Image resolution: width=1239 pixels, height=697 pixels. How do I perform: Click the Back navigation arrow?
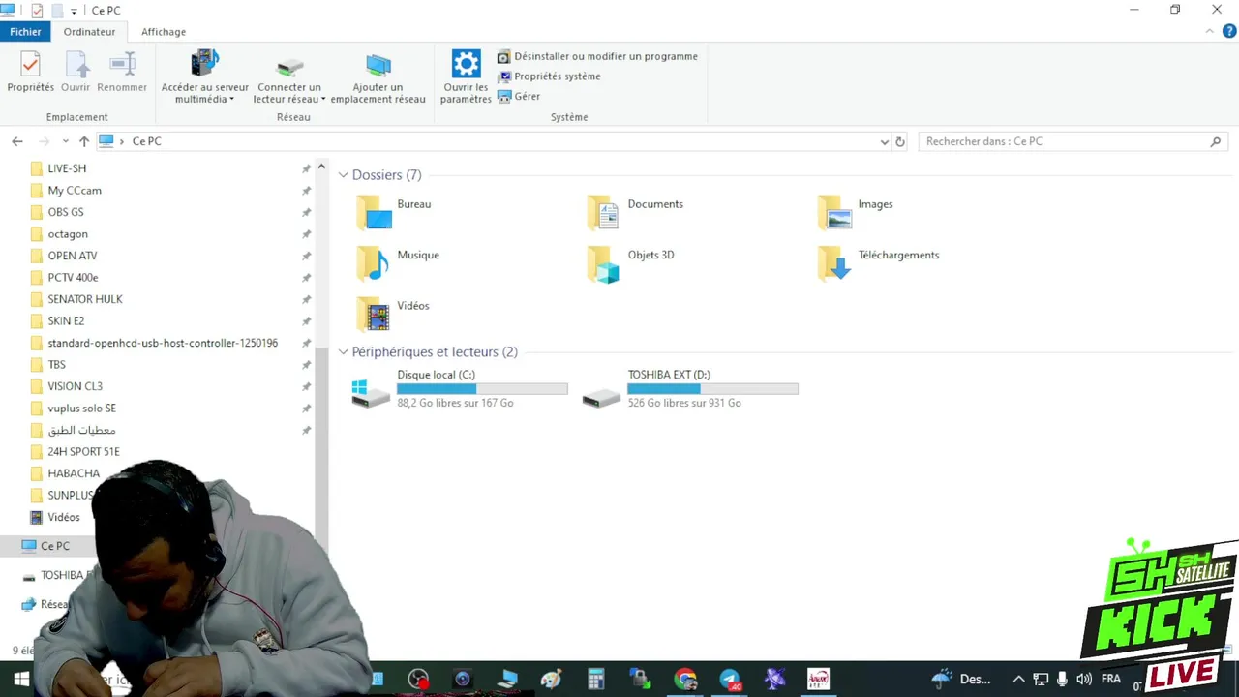pos(17,141)
